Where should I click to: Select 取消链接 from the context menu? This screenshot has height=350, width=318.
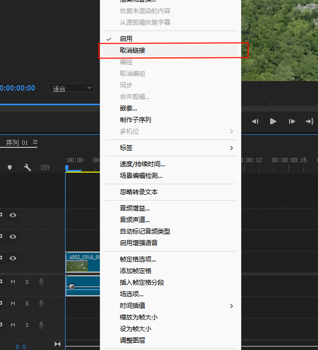[170, 51]
